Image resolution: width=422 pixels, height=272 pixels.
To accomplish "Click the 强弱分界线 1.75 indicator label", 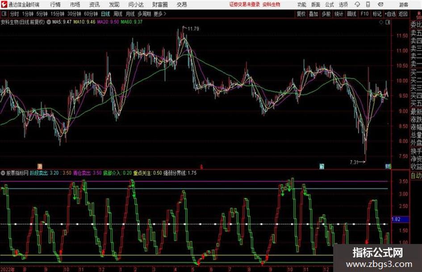I will coord(180,173).
